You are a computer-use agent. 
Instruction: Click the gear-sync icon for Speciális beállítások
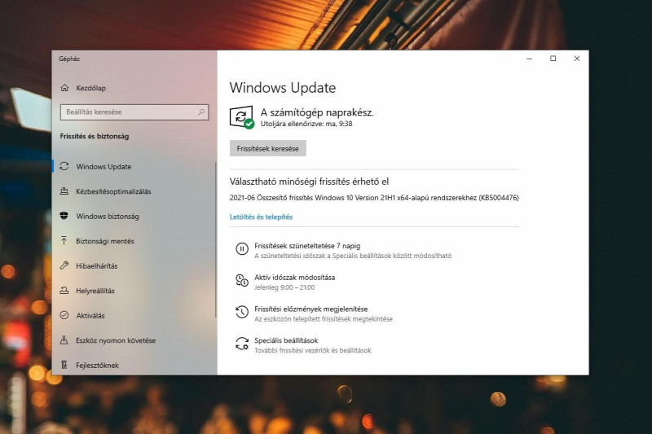click(242, 344)
